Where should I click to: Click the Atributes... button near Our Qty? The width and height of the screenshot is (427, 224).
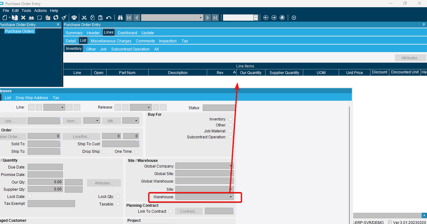(104, 183)
